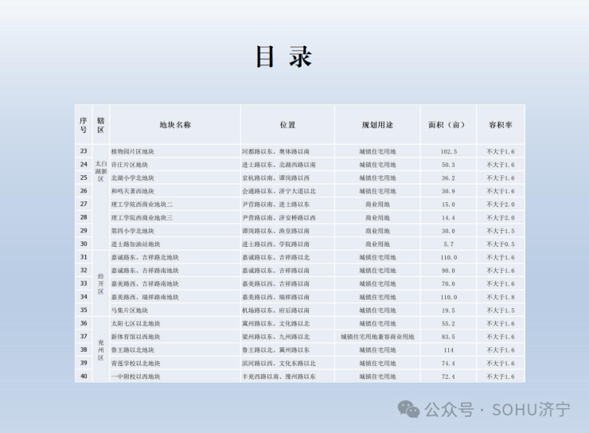The image size is (589, 433).
Task: Select the 城镇住宅用地兼容商业用地 usage cell
Action: [x=377, y=337]
